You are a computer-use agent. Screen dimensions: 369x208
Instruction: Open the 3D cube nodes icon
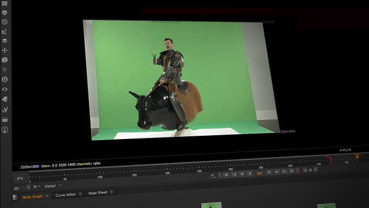click(4, 60)
